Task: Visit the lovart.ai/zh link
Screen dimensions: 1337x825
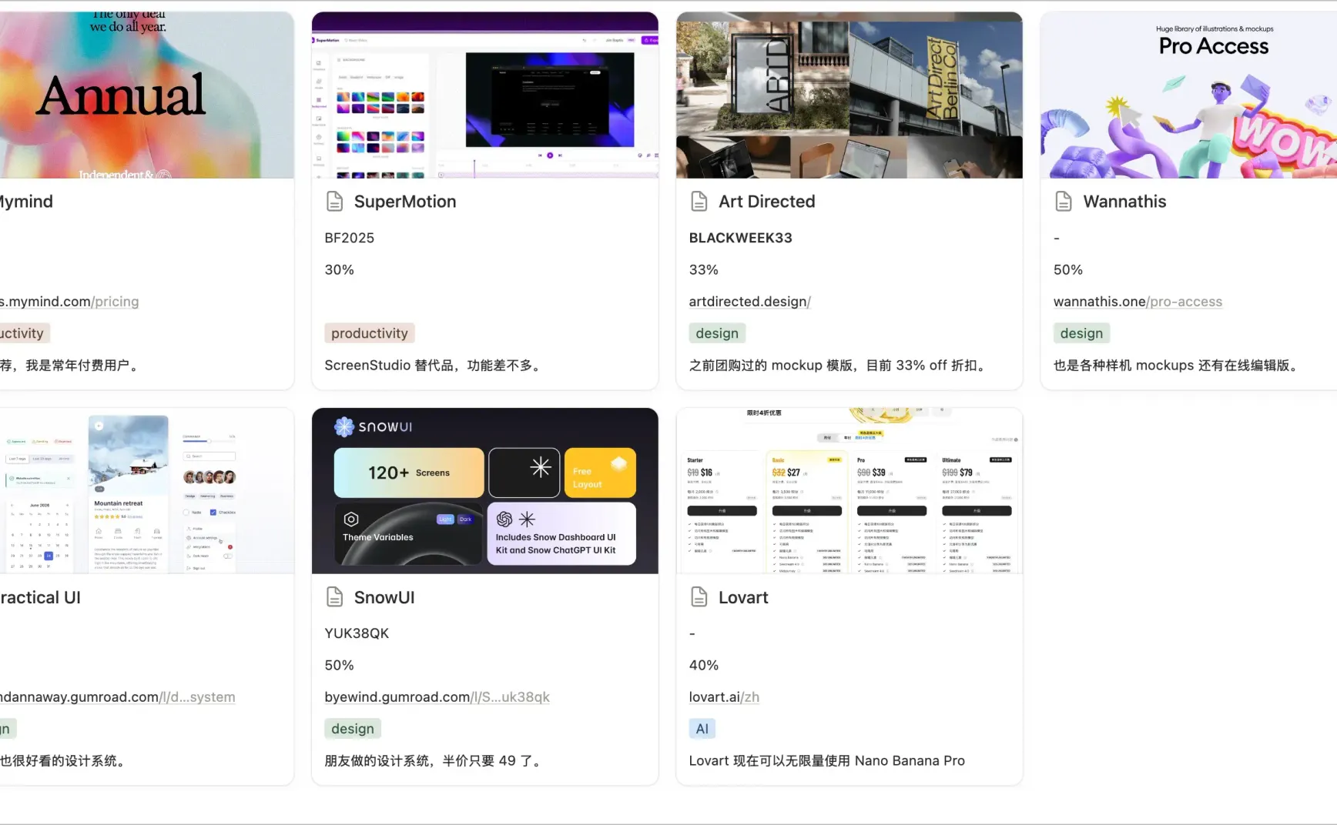Action: click(723, 697)
